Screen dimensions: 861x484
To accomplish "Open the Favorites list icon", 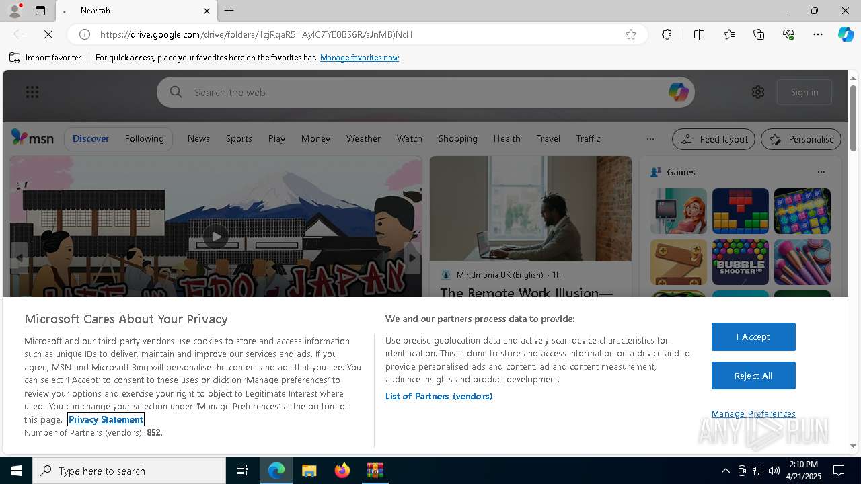I will 729,34.
